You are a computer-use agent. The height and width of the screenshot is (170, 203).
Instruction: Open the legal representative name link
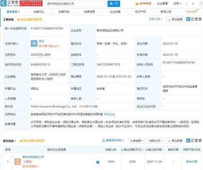41,41
